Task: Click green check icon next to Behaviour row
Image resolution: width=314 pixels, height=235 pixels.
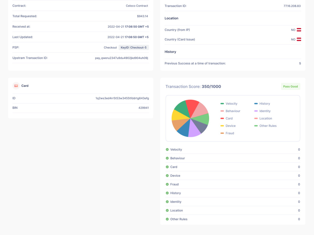Action: pos(167,158)
